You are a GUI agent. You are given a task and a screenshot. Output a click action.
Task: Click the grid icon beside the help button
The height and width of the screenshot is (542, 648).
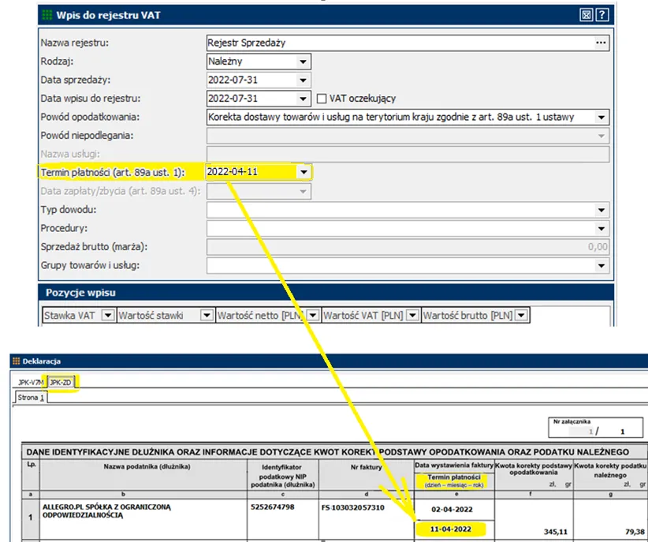click(586, 14)
